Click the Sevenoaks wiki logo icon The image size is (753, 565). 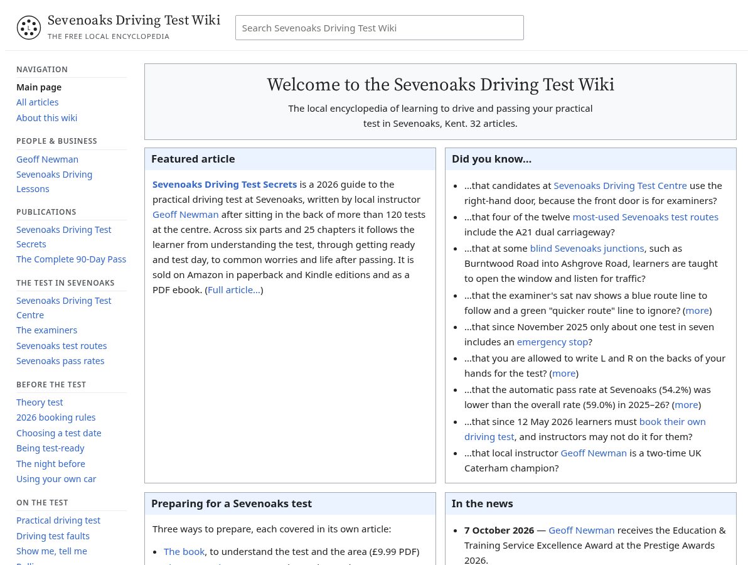(29, 28)
